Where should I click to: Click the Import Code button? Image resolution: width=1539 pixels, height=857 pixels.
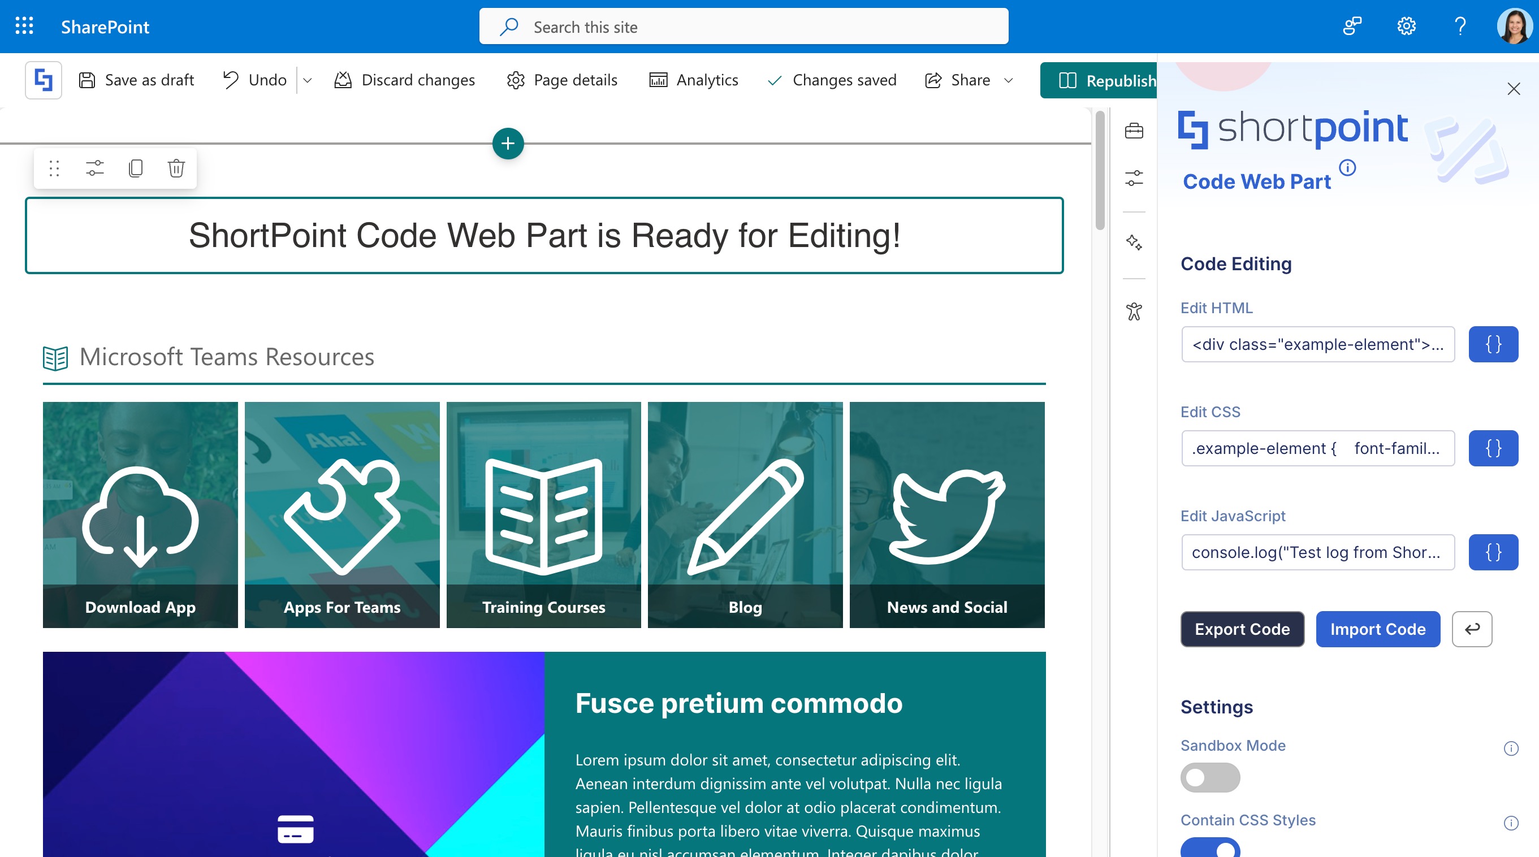click(1377, 629)
